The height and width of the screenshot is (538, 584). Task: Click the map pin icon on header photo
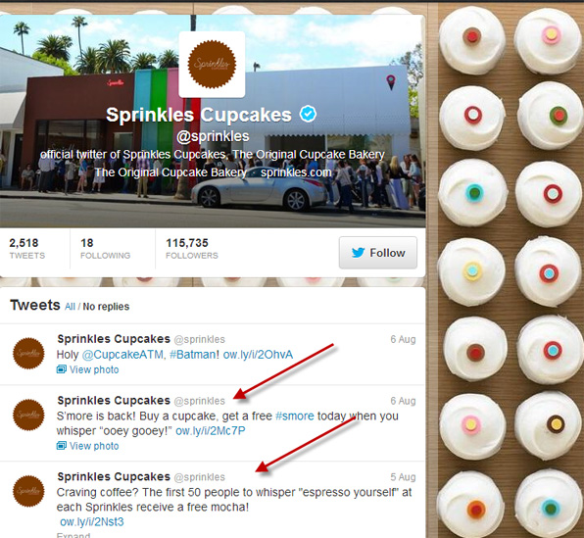click(x=391, y=82)
